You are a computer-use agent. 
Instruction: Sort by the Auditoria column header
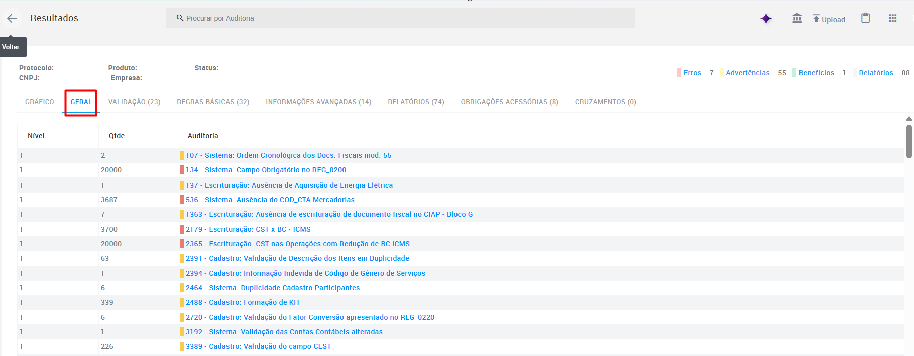tap(203, 136)
